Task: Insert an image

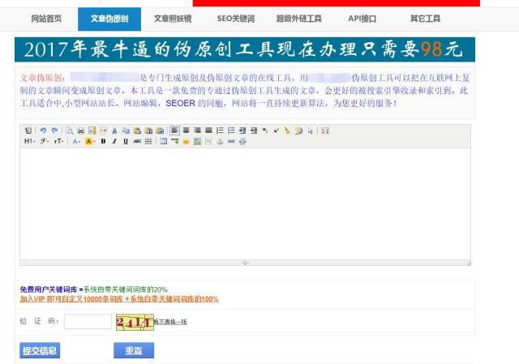Action: [197, 141]
